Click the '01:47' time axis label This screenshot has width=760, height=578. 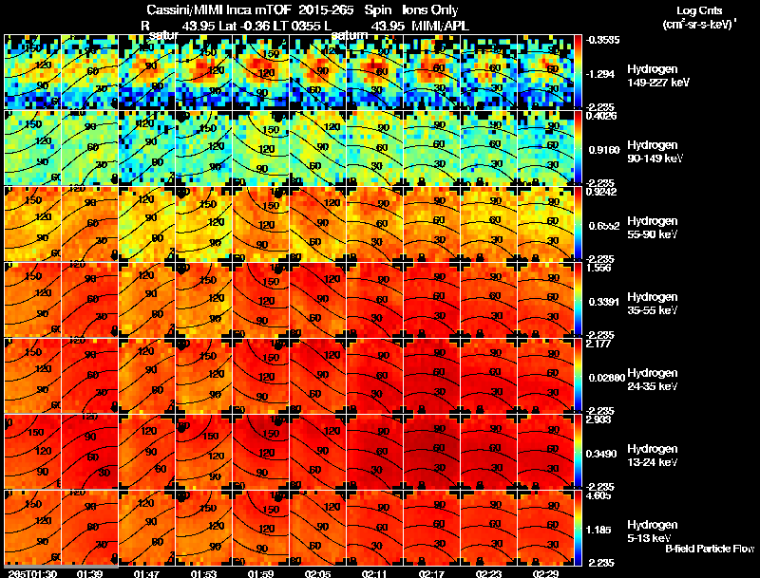click(x=147, y=573)
